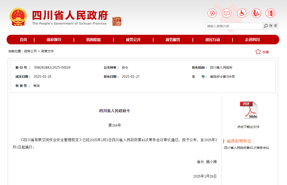
Task: Click the star 收藏 favorite icon
Action: (x=258, y=52)
